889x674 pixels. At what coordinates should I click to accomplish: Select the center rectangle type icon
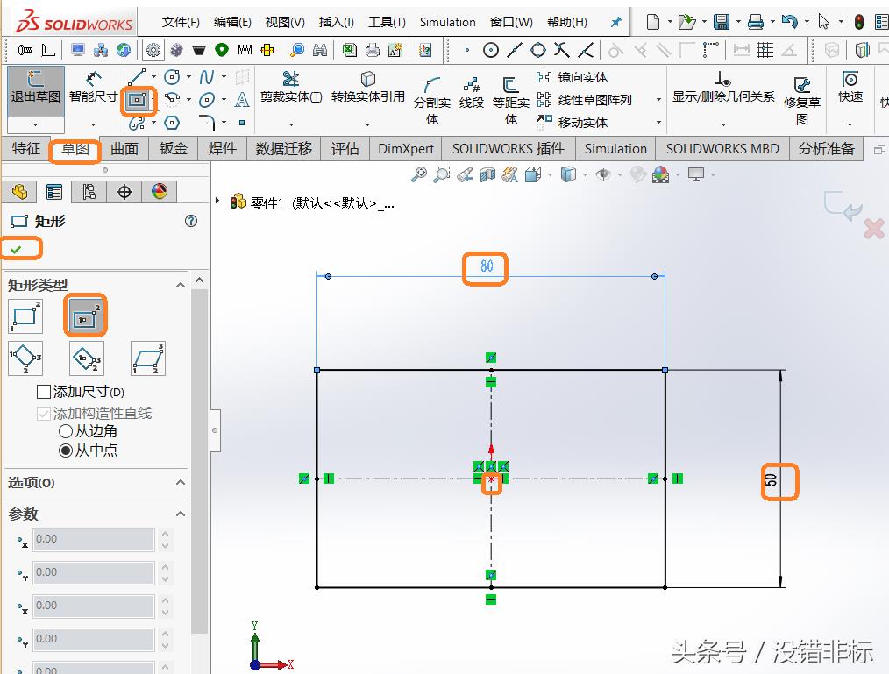click(85, 316)
